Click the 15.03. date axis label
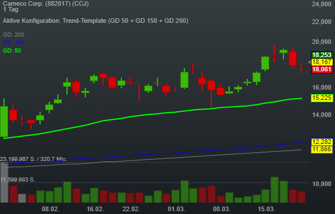 click(266, 209)
